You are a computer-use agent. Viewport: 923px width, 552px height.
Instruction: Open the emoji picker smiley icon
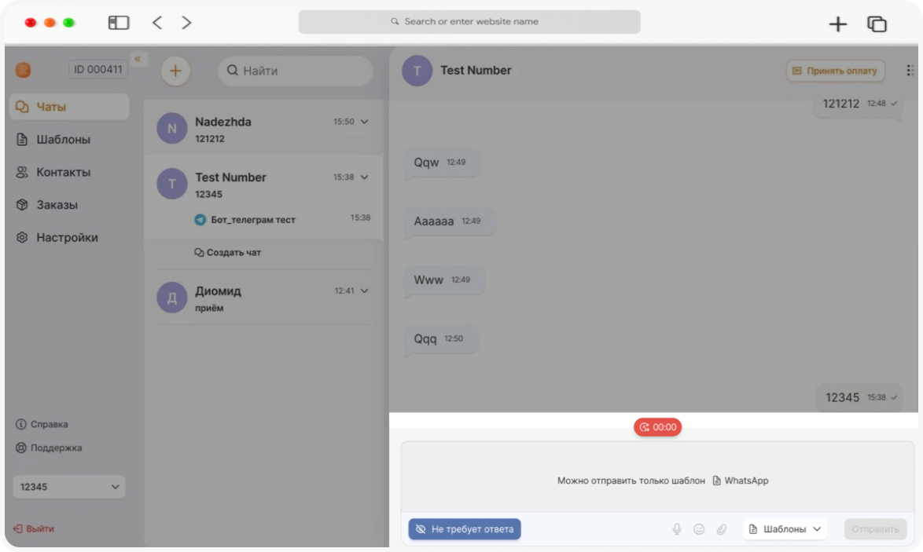coord(699,529)
